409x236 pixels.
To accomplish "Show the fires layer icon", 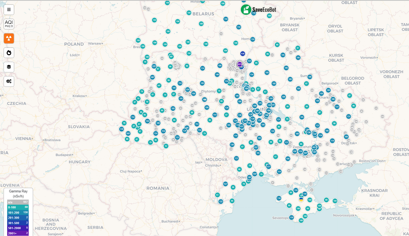I will [9, 53].
